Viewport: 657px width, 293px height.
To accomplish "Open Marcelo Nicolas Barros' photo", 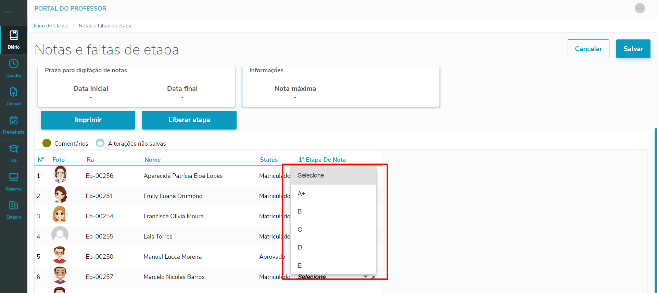I will [60, 276].
